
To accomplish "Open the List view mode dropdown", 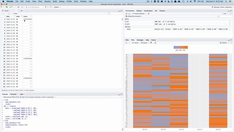I will tap(225, 14).
